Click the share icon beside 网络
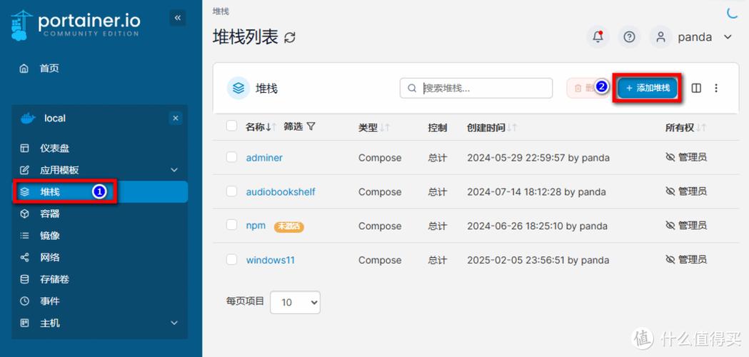This screenshot has height=357, width=749. click(24, 258)
